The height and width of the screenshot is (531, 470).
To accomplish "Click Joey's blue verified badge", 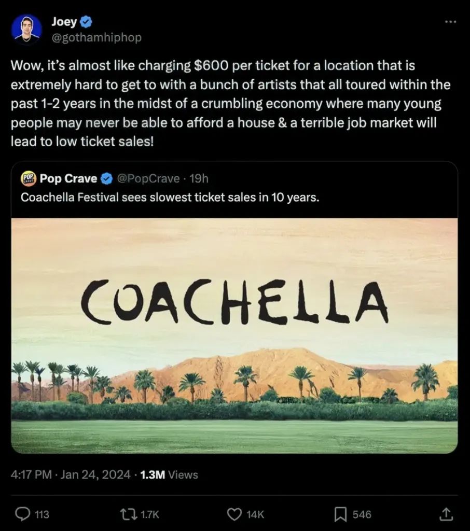I will tap(87, 22).
